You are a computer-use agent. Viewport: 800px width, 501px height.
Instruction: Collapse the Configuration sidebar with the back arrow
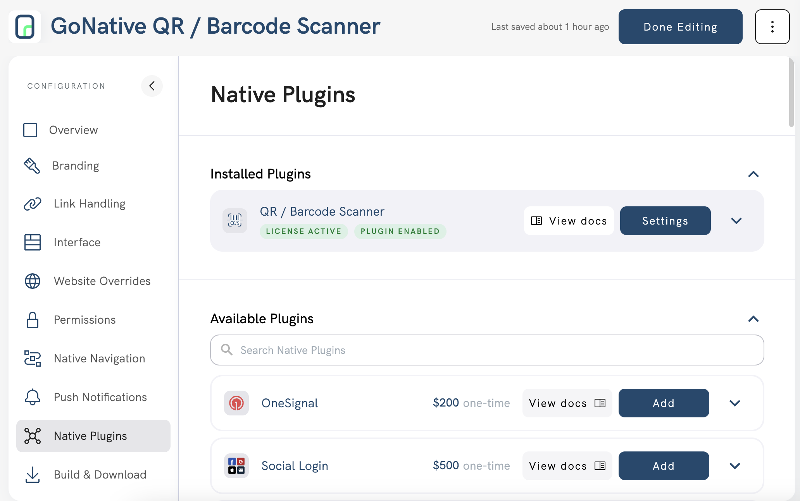click(152, 86)
